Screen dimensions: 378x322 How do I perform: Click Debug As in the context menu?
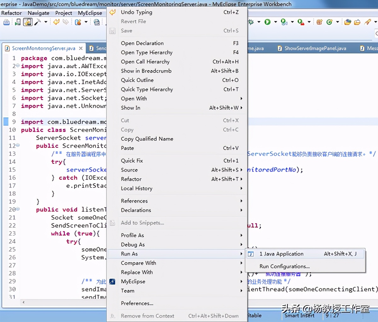133,245
